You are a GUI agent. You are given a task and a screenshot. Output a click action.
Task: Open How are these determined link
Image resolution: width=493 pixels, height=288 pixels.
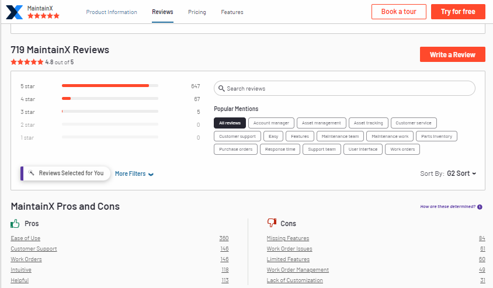click(447, 207)
